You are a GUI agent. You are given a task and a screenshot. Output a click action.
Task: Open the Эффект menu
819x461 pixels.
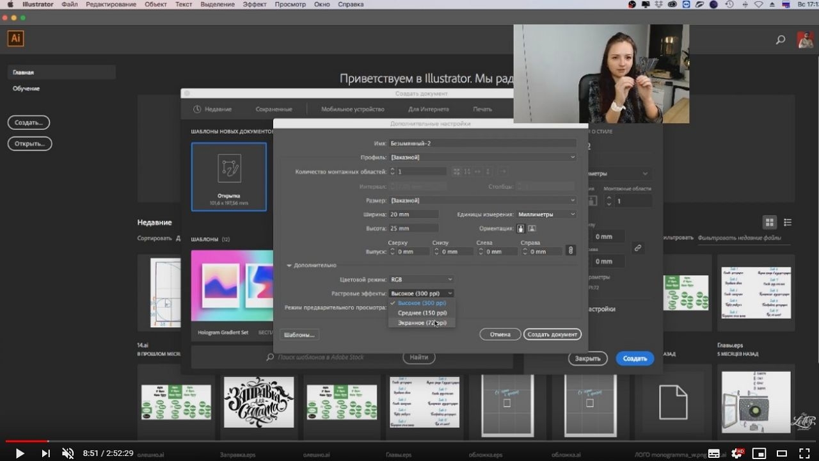(255, 4)
